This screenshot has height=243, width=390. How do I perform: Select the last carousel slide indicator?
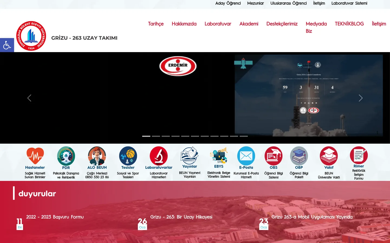pos(244,136)
